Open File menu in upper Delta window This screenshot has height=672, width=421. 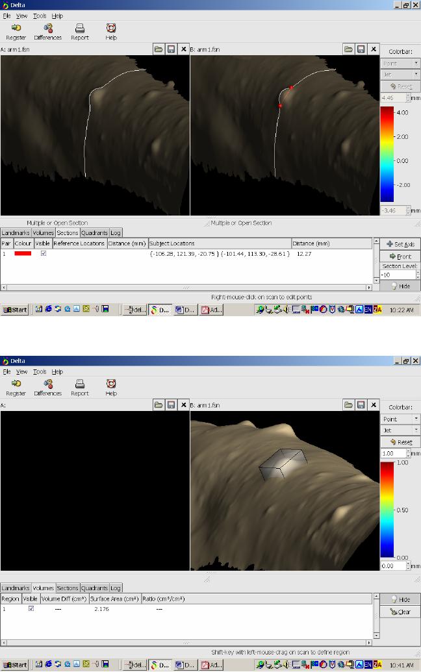[x=7, y=16]
